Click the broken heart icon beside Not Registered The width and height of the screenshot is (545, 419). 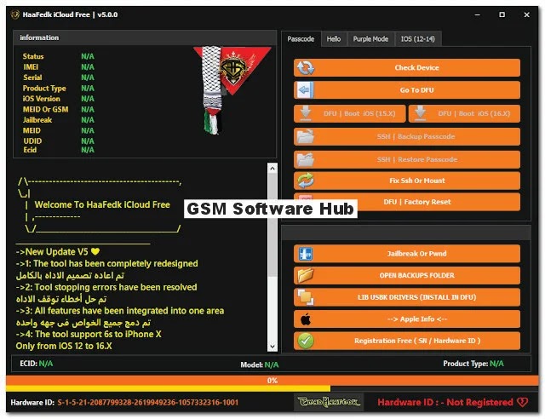(x=522, y=402)
